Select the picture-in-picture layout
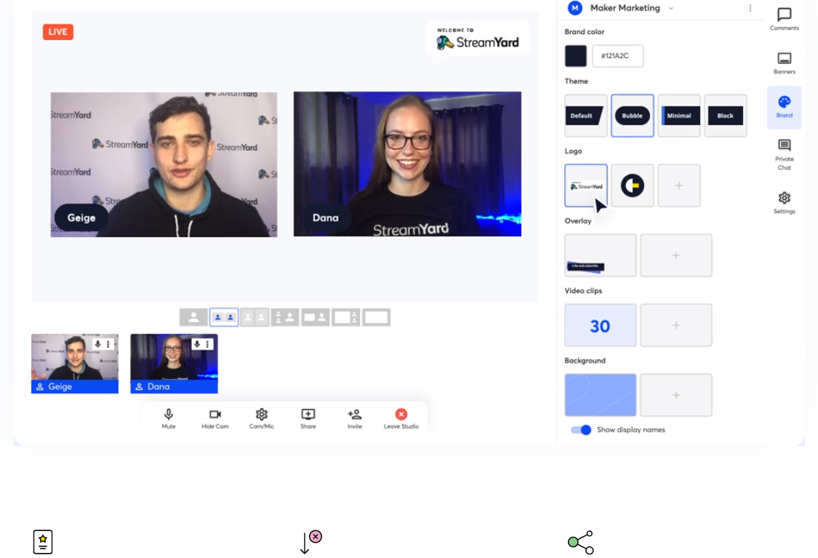 (x=315, y=316)
